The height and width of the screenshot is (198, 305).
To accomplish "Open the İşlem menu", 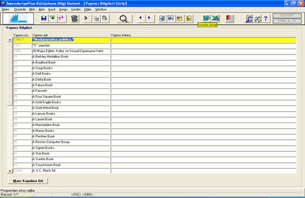I will tap(6, 9).
